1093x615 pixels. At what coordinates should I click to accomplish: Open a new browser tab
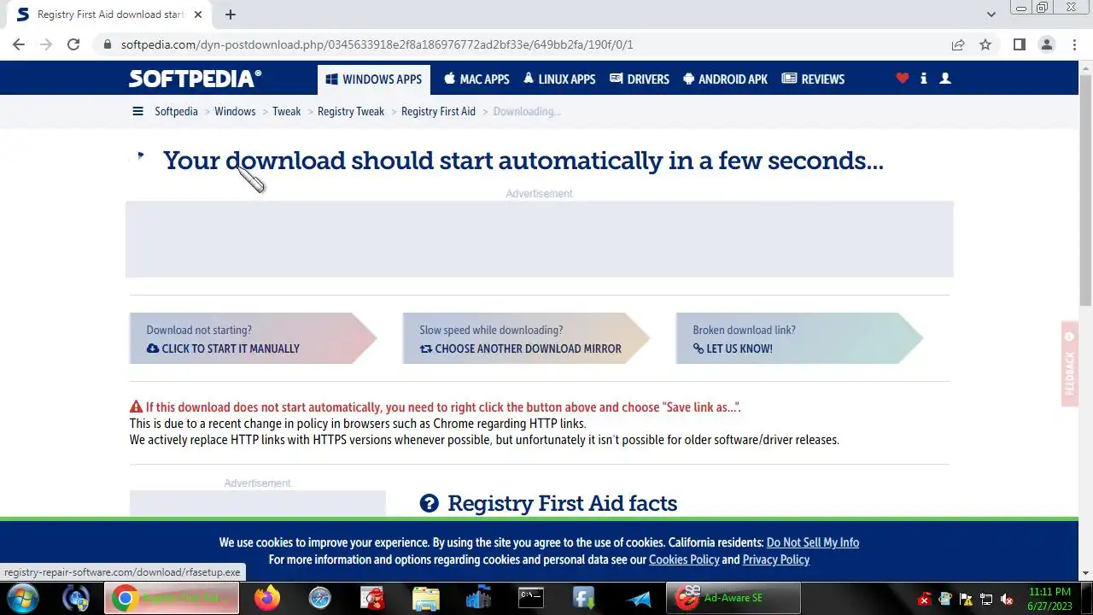pyautogui.click(x=231, y=15)
